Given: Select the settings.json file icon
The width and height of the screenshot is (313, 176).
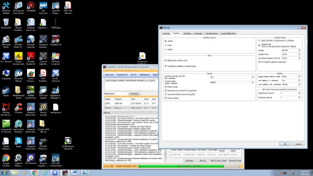Looking at the screenshot, I should point(56,108).
